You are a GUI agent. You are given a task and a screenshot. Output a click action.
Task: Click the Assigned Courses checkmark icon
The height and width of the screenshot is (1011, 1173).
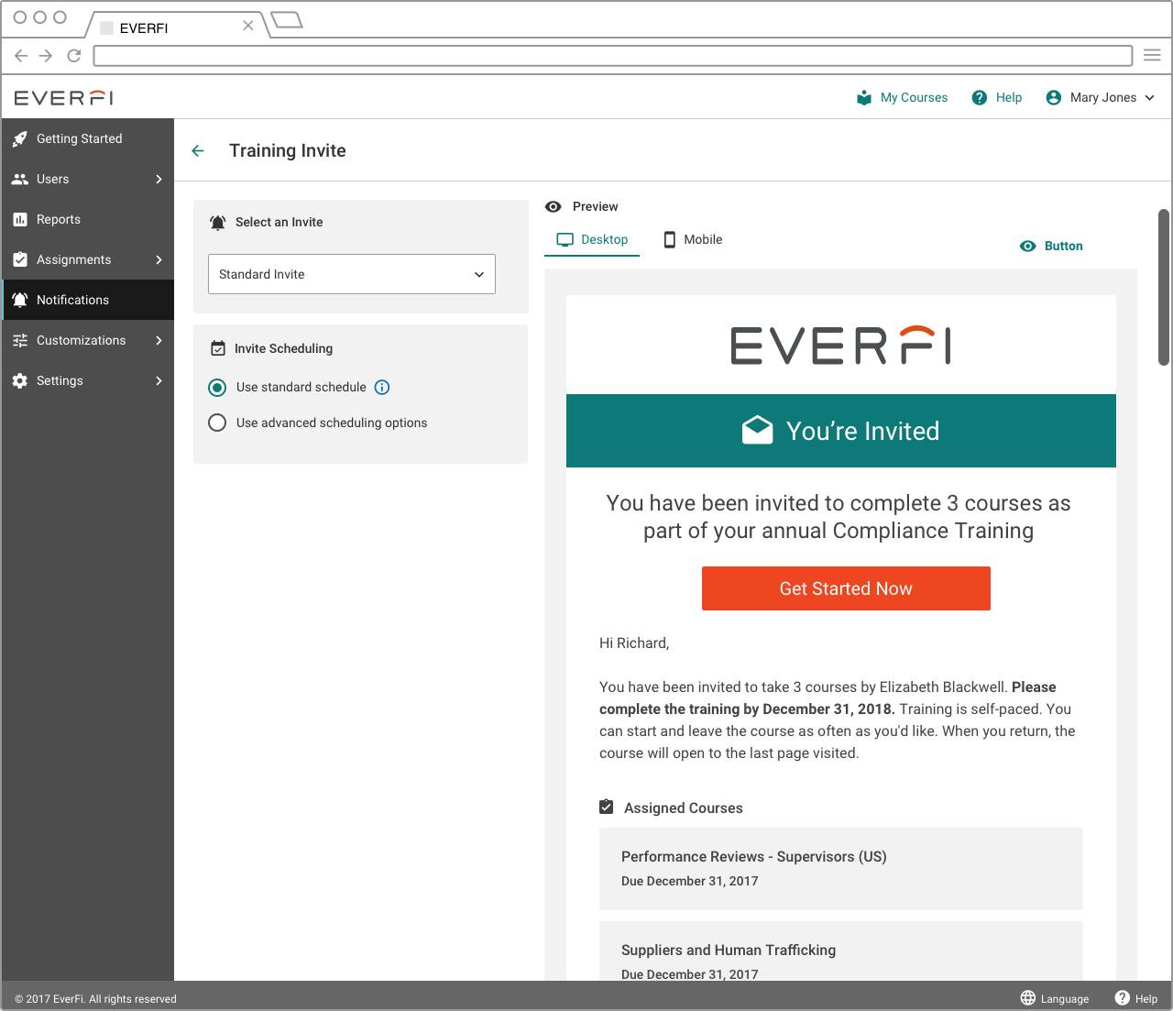pyautogui.click(x=607, y=807)
